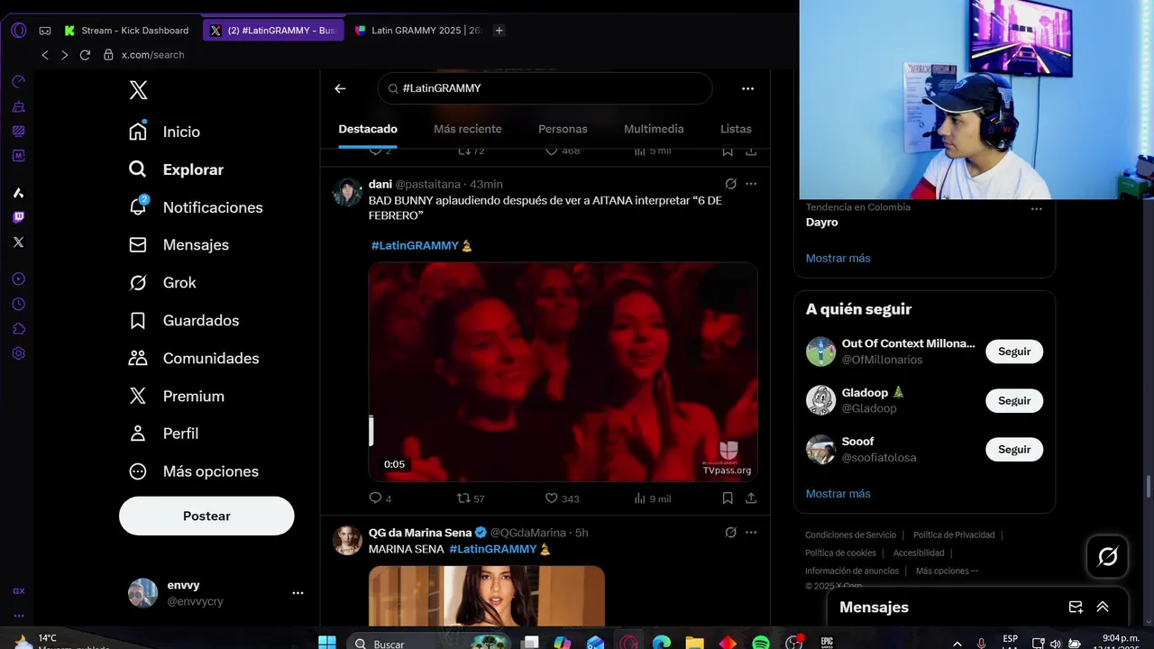Switch to Personas tab
The width and height of the screenshot is (1154, 649).
pos(563,129)
